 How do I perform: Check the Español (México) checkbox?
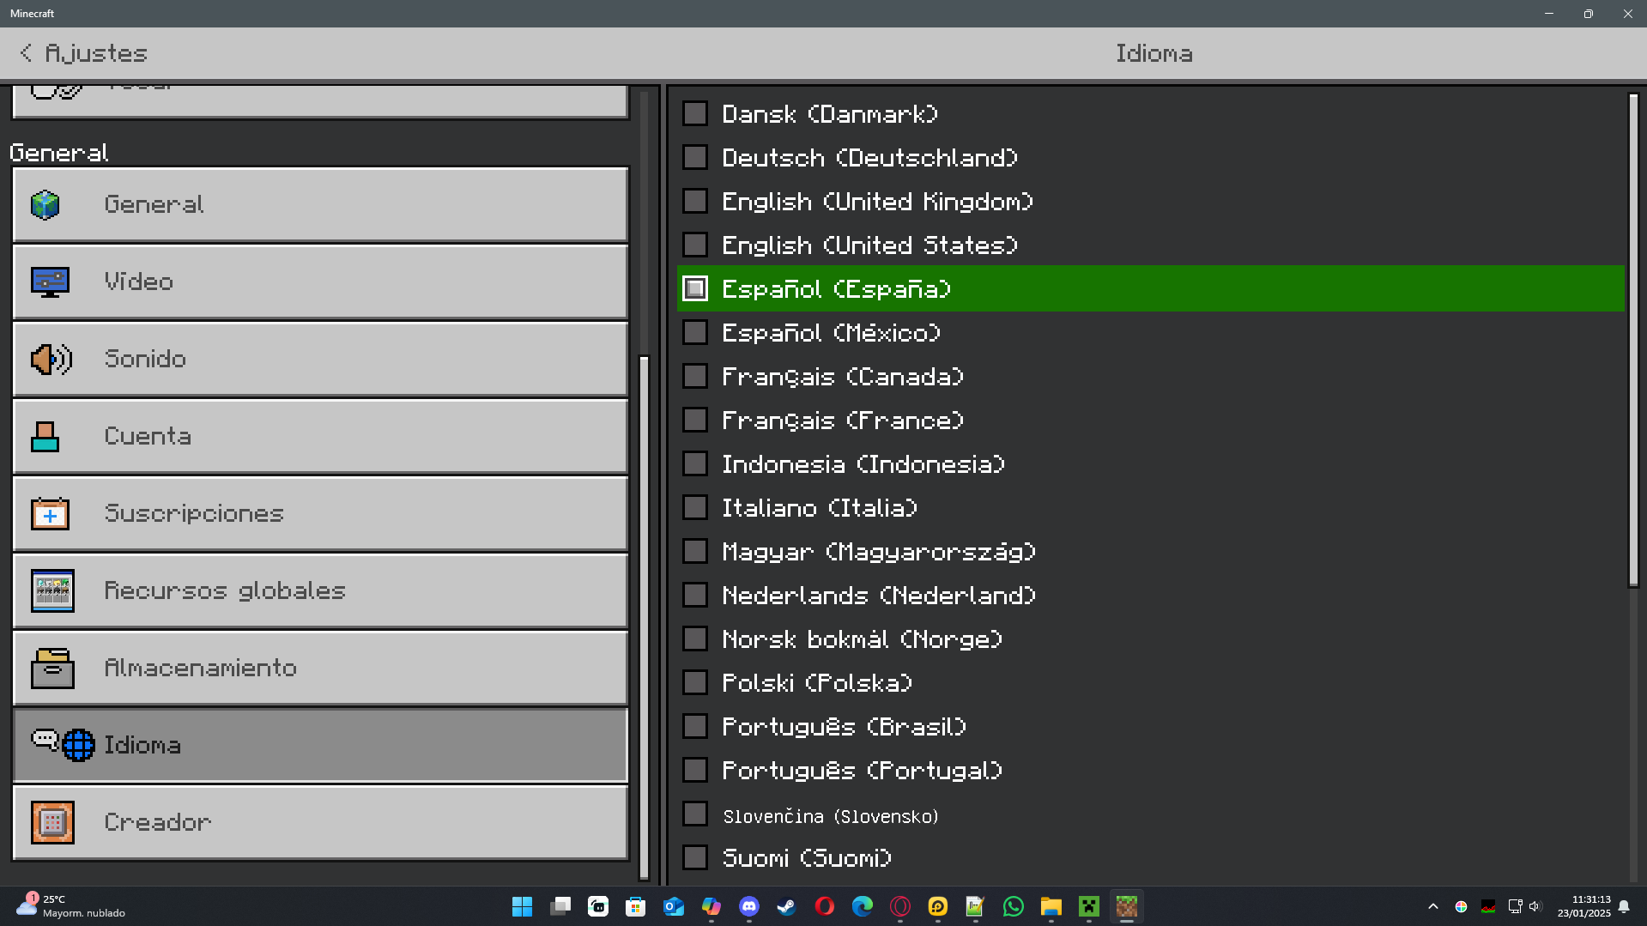pyautogui.click(x=695, y=332)
